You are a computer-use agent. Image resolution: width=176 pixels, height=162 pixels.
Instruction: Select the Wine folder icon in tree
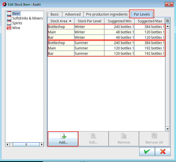pos(9,28)
